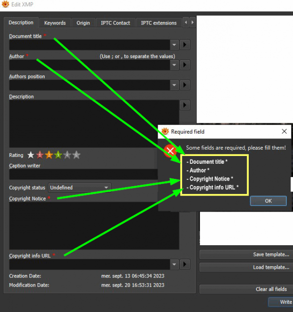Screen dimensions: 293x312
Task: Click the arrow button beside Copyright info URL
Action: [185, 264]
